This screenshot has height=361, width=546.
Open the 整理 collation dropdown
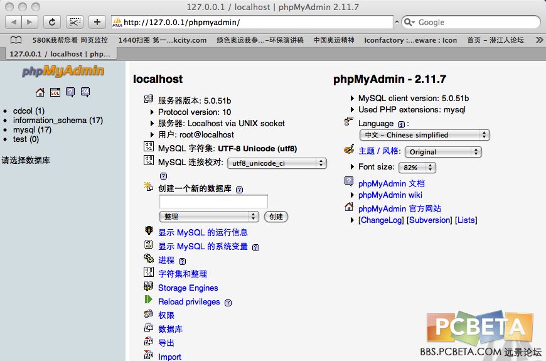pos(209,217)
